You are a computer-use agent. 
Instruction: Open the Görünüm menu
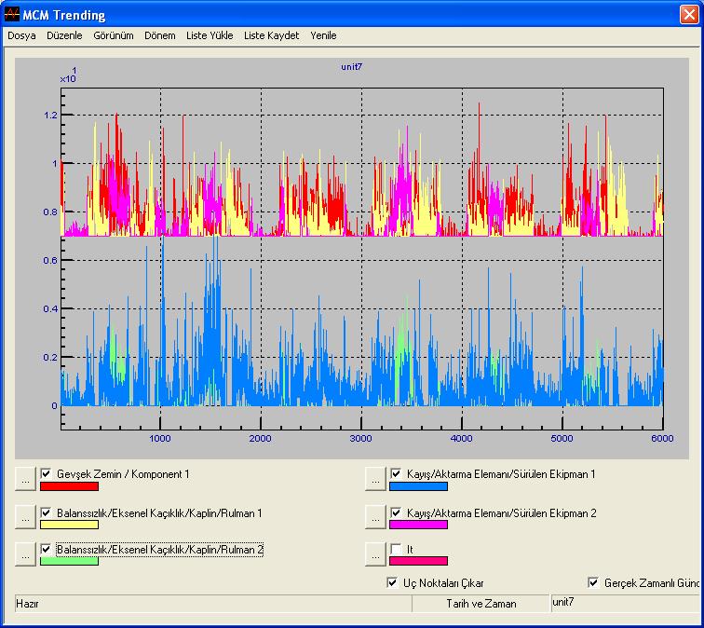tap(114, 35)
